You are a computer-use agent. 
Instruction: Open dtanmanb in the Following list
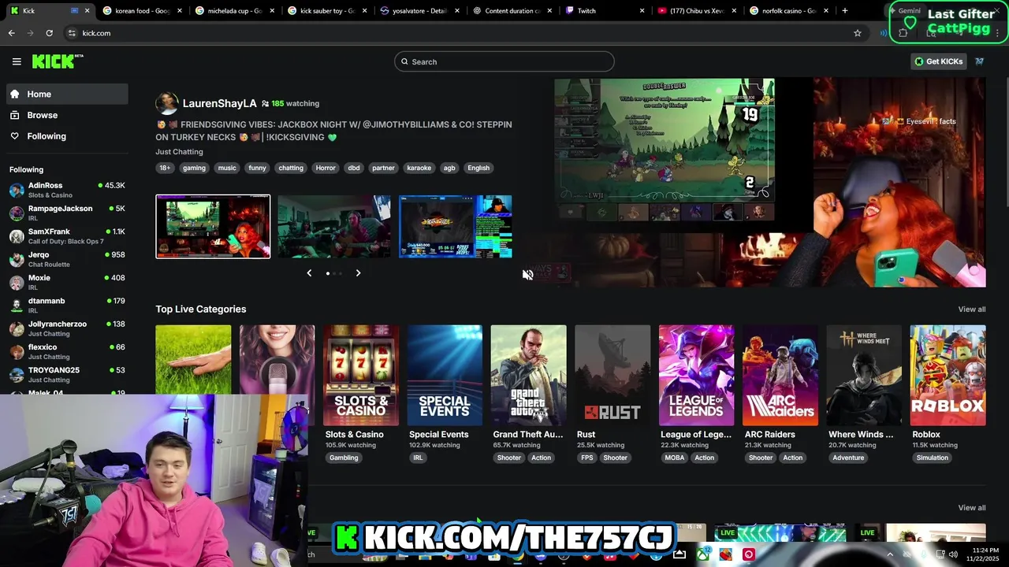click(67, 305)
